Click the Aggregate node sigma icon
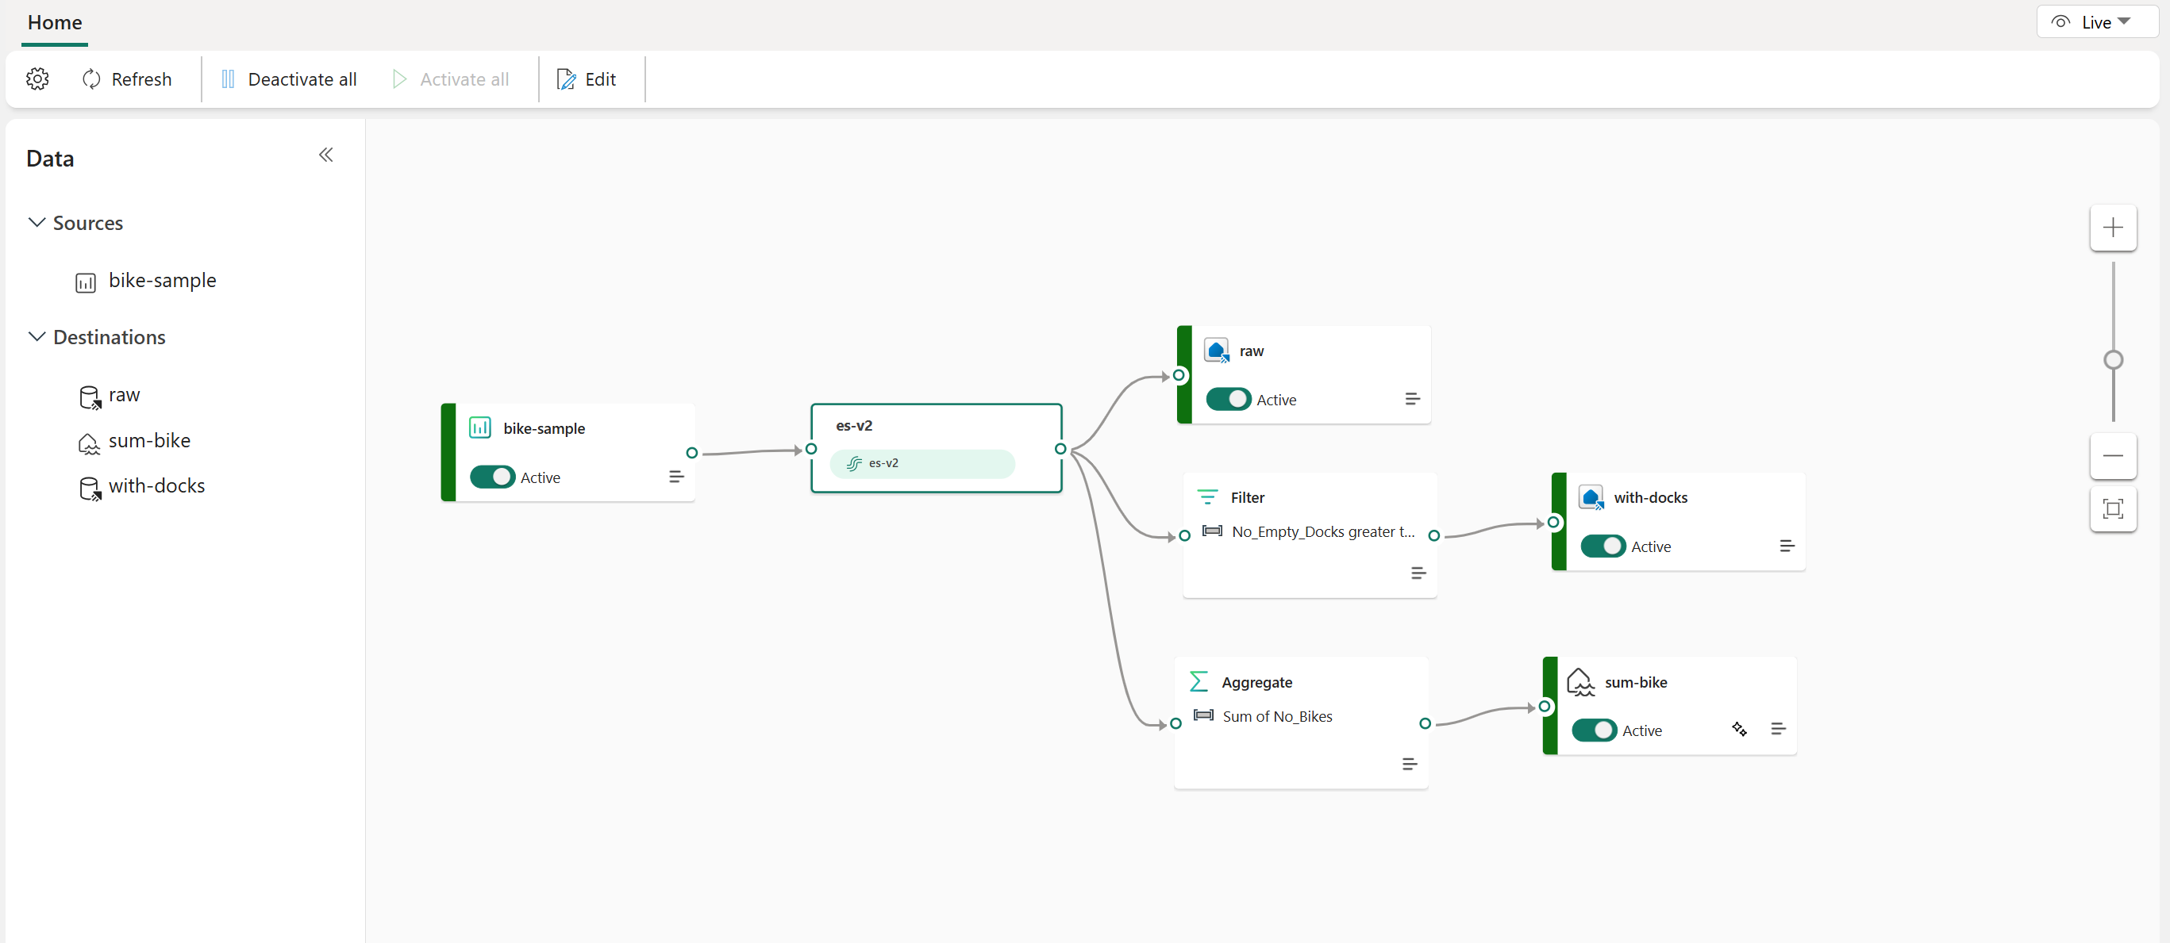 click(x=1200, y=681)
